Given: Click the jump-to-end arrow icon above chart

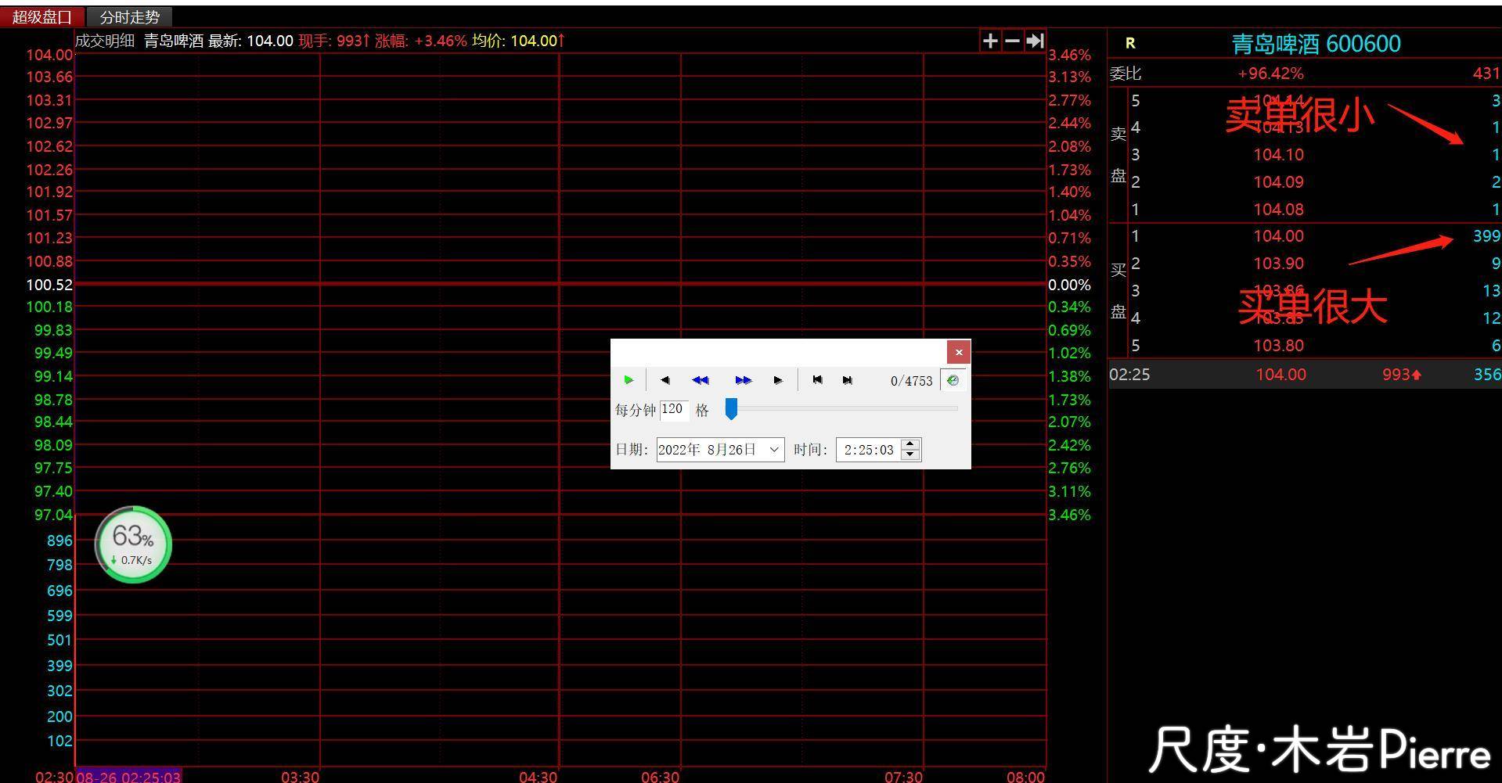Looking at the screenshot, I should pos(1035,41).
